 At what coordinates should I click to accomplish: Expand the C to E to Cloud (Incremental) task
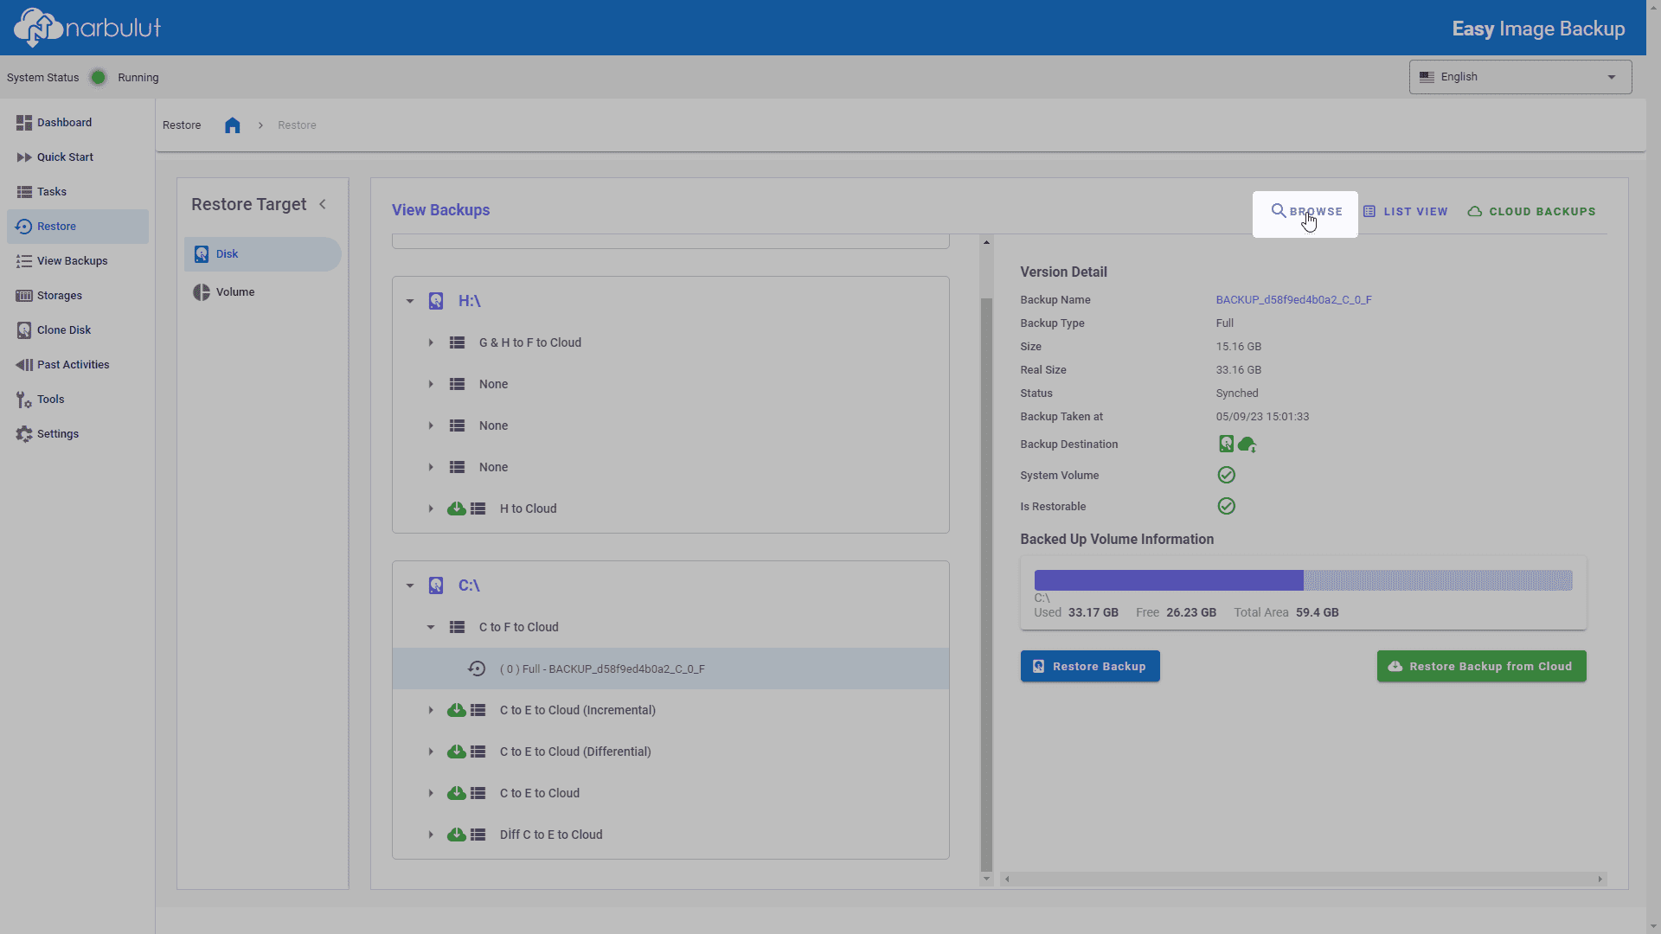click(x=431, y=710)
